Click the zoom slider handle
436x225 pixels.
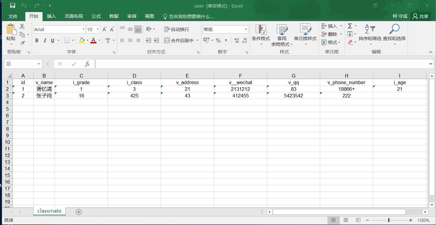[x=389, y=220]
